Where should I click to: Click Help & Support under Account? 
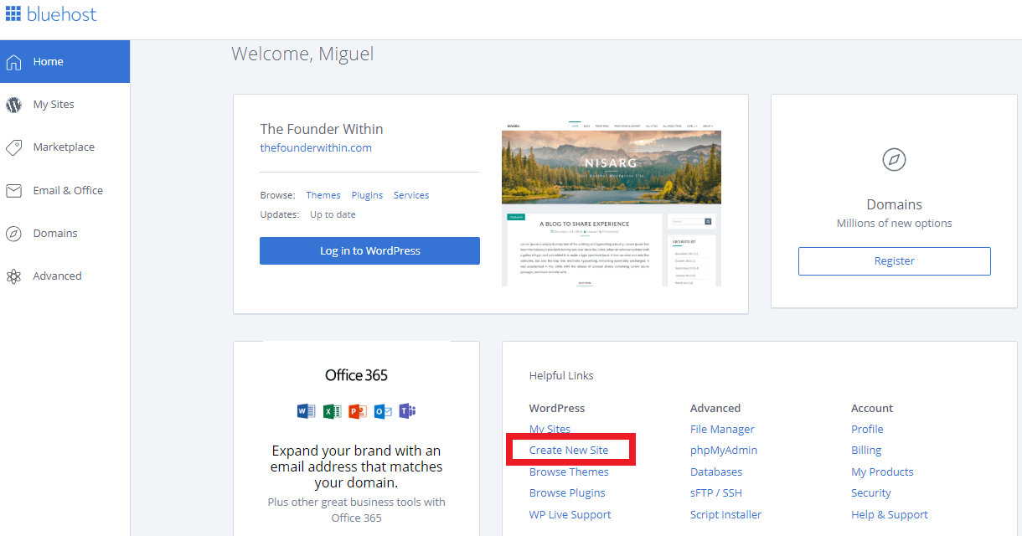click(890, 513)
